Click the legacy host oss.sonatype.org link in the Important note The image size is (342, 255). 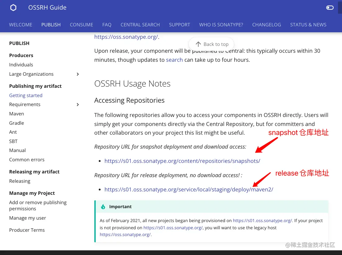125,235
